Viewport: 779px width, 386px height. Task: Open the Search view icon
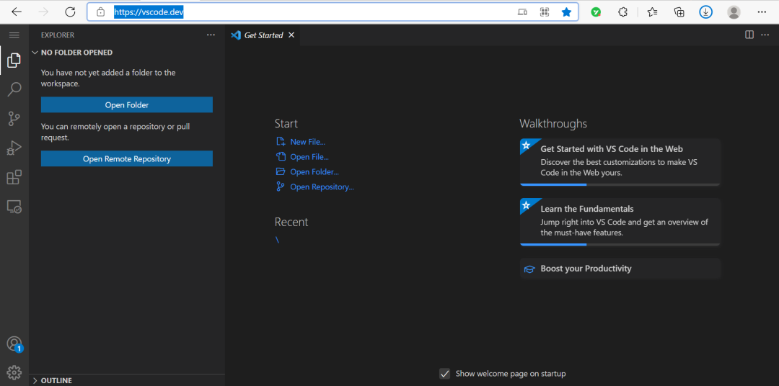(x=14, y=89)
